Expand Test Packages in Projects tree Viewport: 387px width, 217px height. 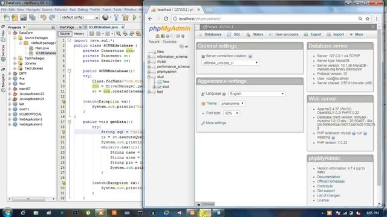[15, 58]
